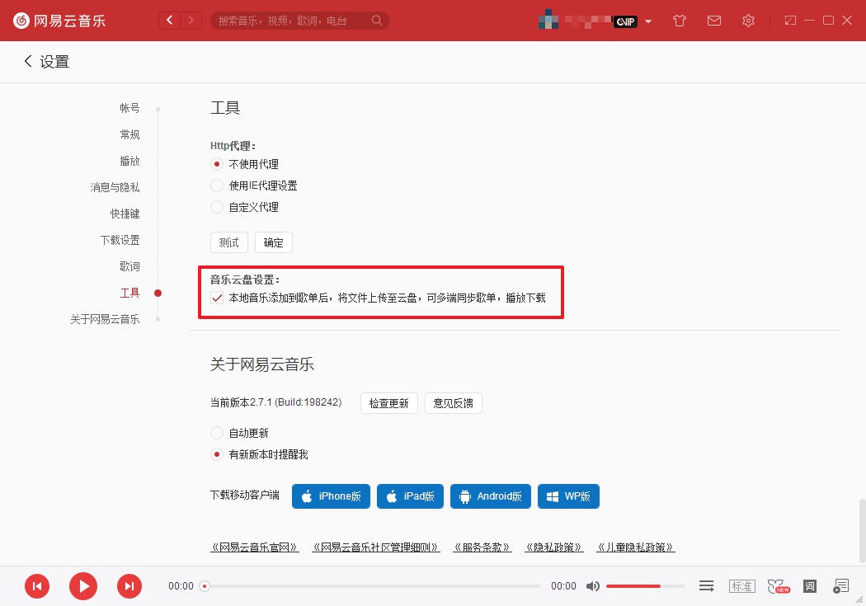This screenshot has height=606, width=866.
Task: Switch to mini mode icon
Action: [790, 21]
